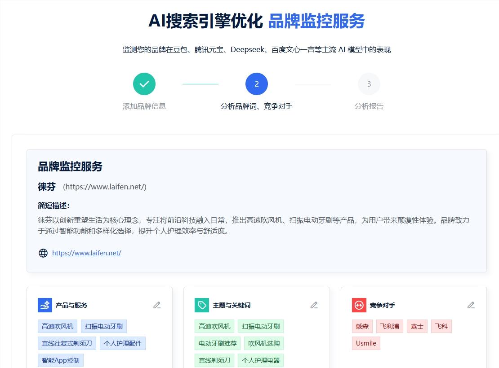Click the 直线往复式剃须刀 product tag
The width and height of the screenshot is (499, 368).
[x=67, y=343]
